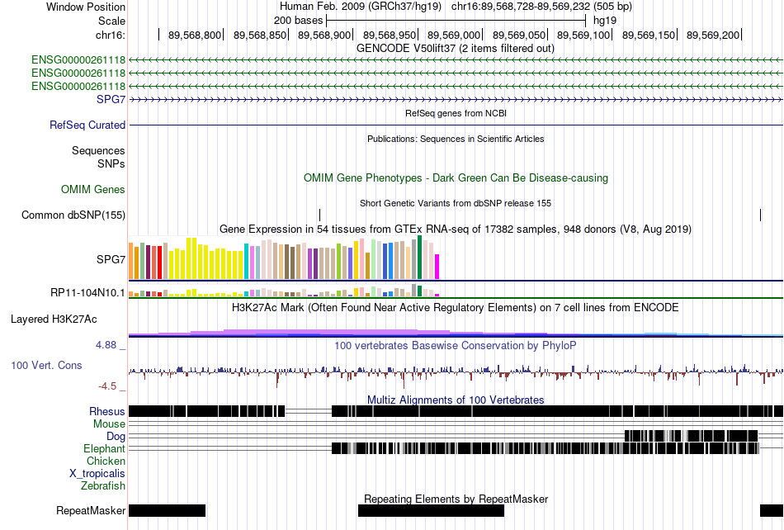The height and width of the screenshot is (530, 784).
Task: Select the X_tropicalis alignment species label
Action: (x=97, y=474)
